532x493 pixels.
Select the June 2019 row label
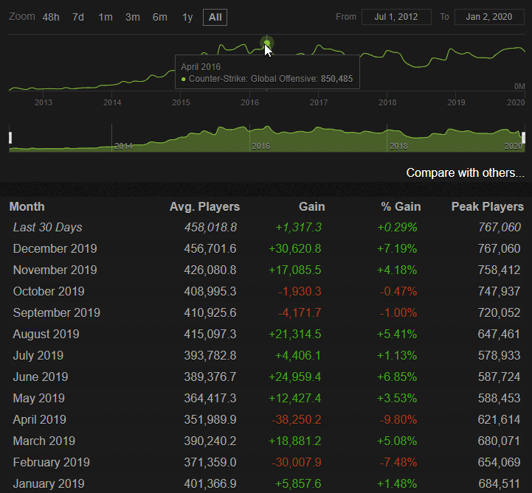pos(41,377)
